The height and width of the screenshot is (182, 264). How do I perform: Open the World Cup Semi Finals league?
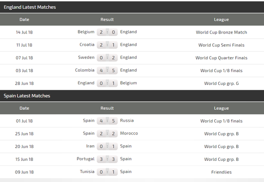click(221, 45)
